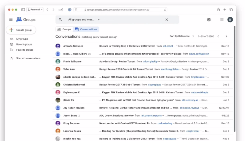Select the Conversations tab
The width and height of the screenshot is (245, 144).
tap(86, 29)
